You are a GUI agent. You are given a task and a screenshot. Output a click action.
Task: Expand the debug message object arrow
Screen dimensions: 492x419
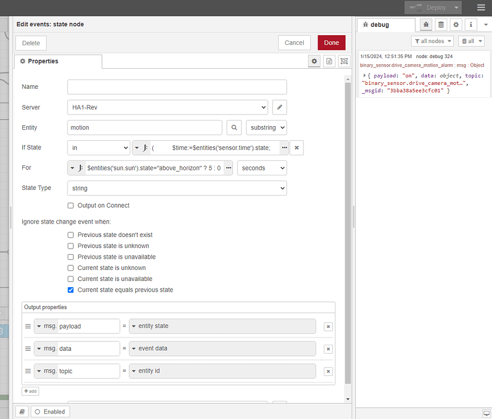point(365,75)
